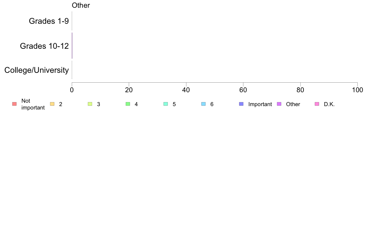Click the purple 'Other' legend swatch

(279, 104)
